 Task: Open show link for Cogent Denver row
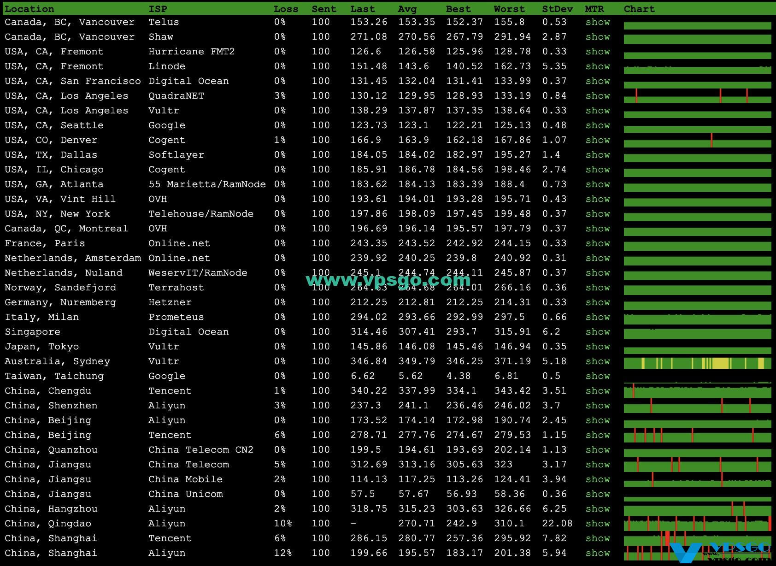point(598,140)
